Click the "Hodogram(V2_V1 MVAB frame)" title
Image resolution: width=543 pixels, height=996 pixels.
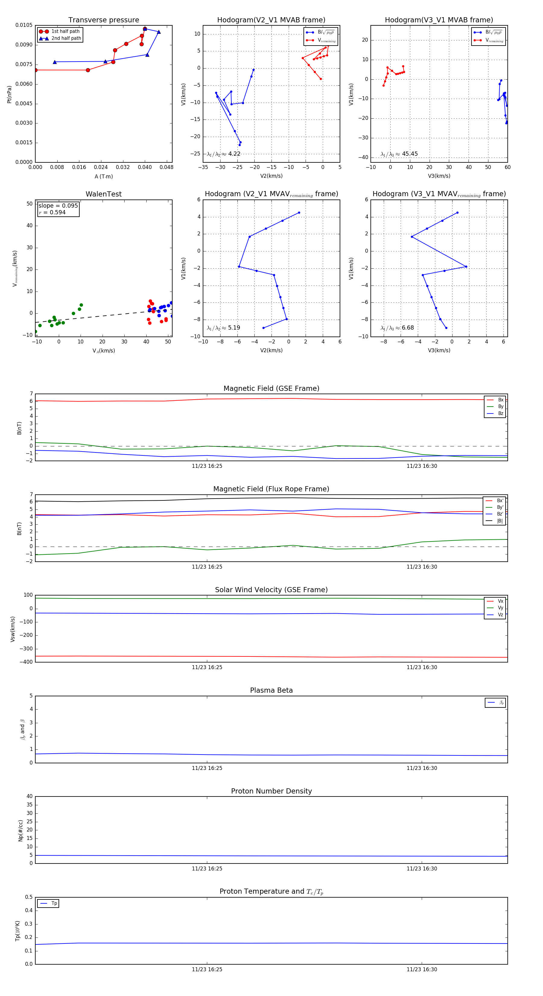coord(271,20)
